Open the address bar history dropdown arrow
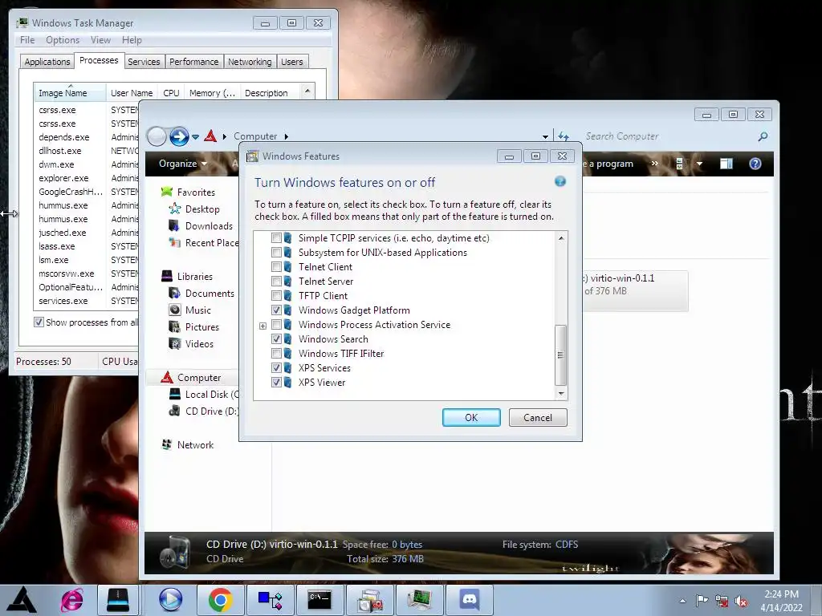822x616 pixels. [x=545, y=136]
